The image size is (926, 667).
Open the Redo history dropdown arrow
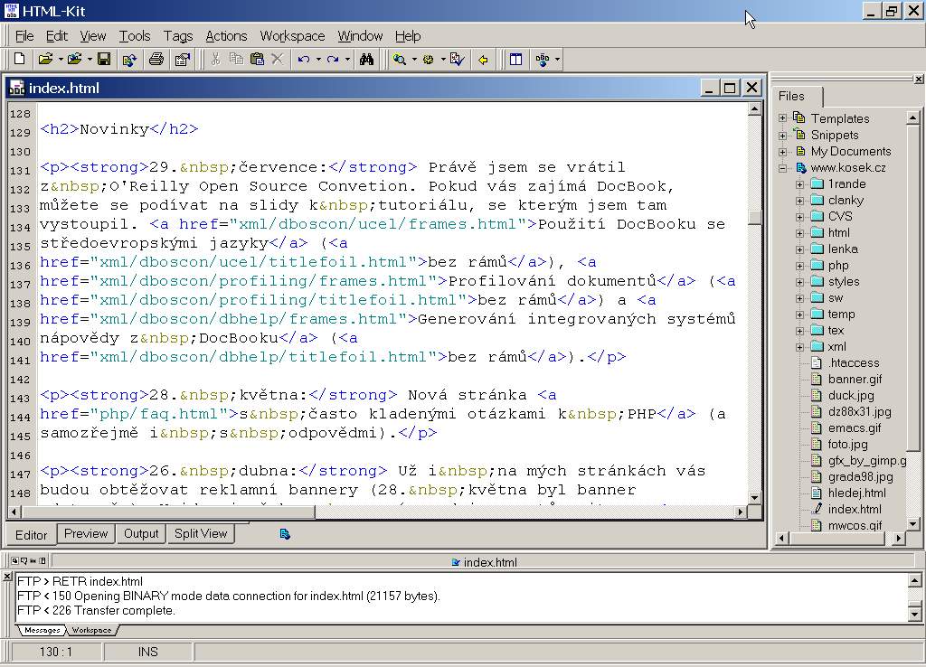pyautogui.click(x=347, y=59)
